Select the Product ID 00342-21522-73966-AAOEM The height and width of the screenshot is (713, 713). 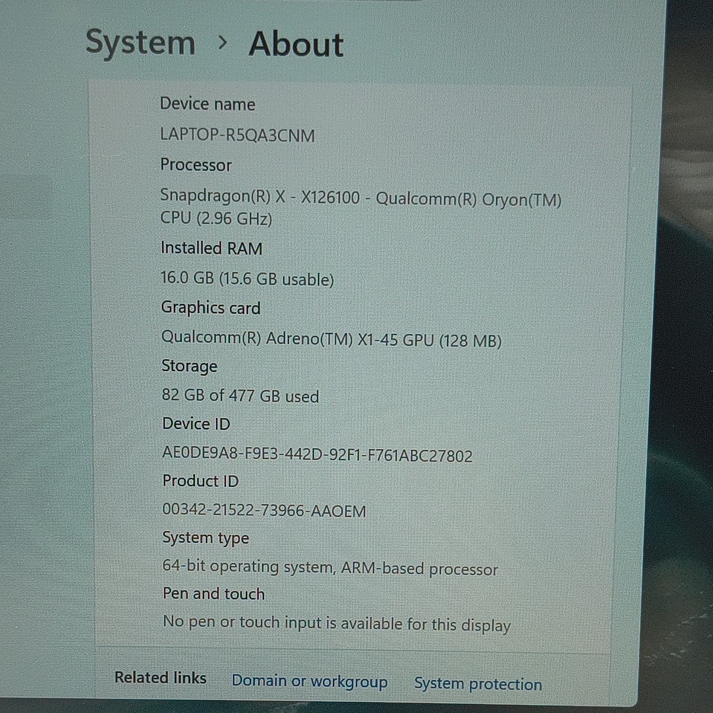pos(264,510)
